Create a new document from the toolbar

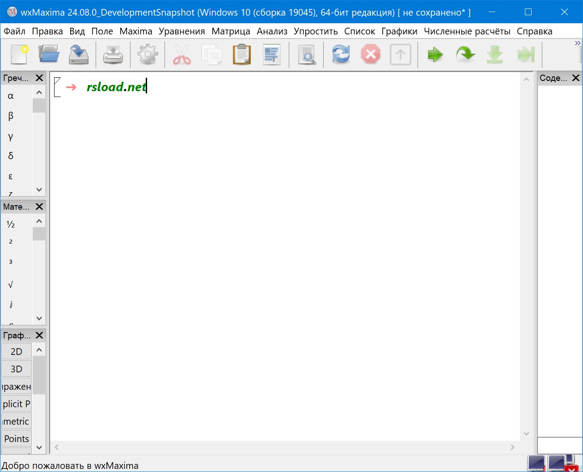[x=19, y=55]
